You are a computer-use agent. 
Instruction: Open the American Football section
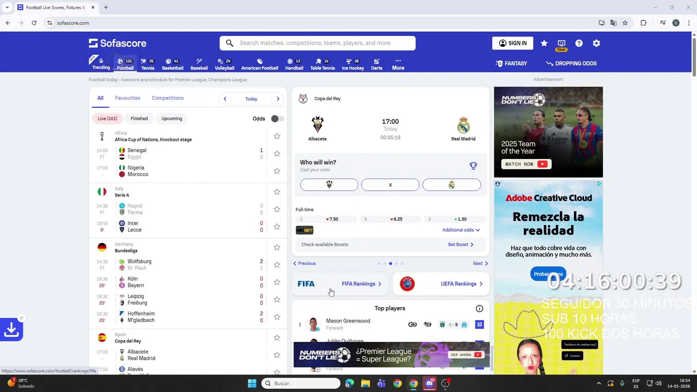[260, 64]
